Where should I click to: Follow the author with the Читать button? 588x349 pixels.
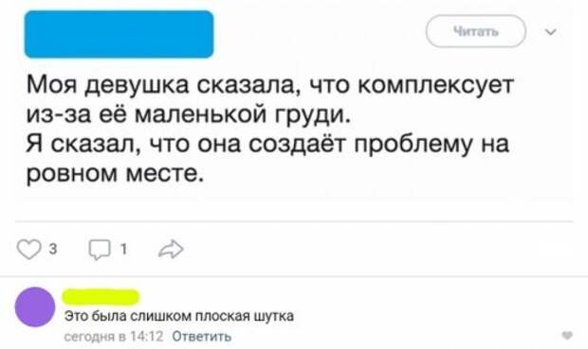point(475,31)
